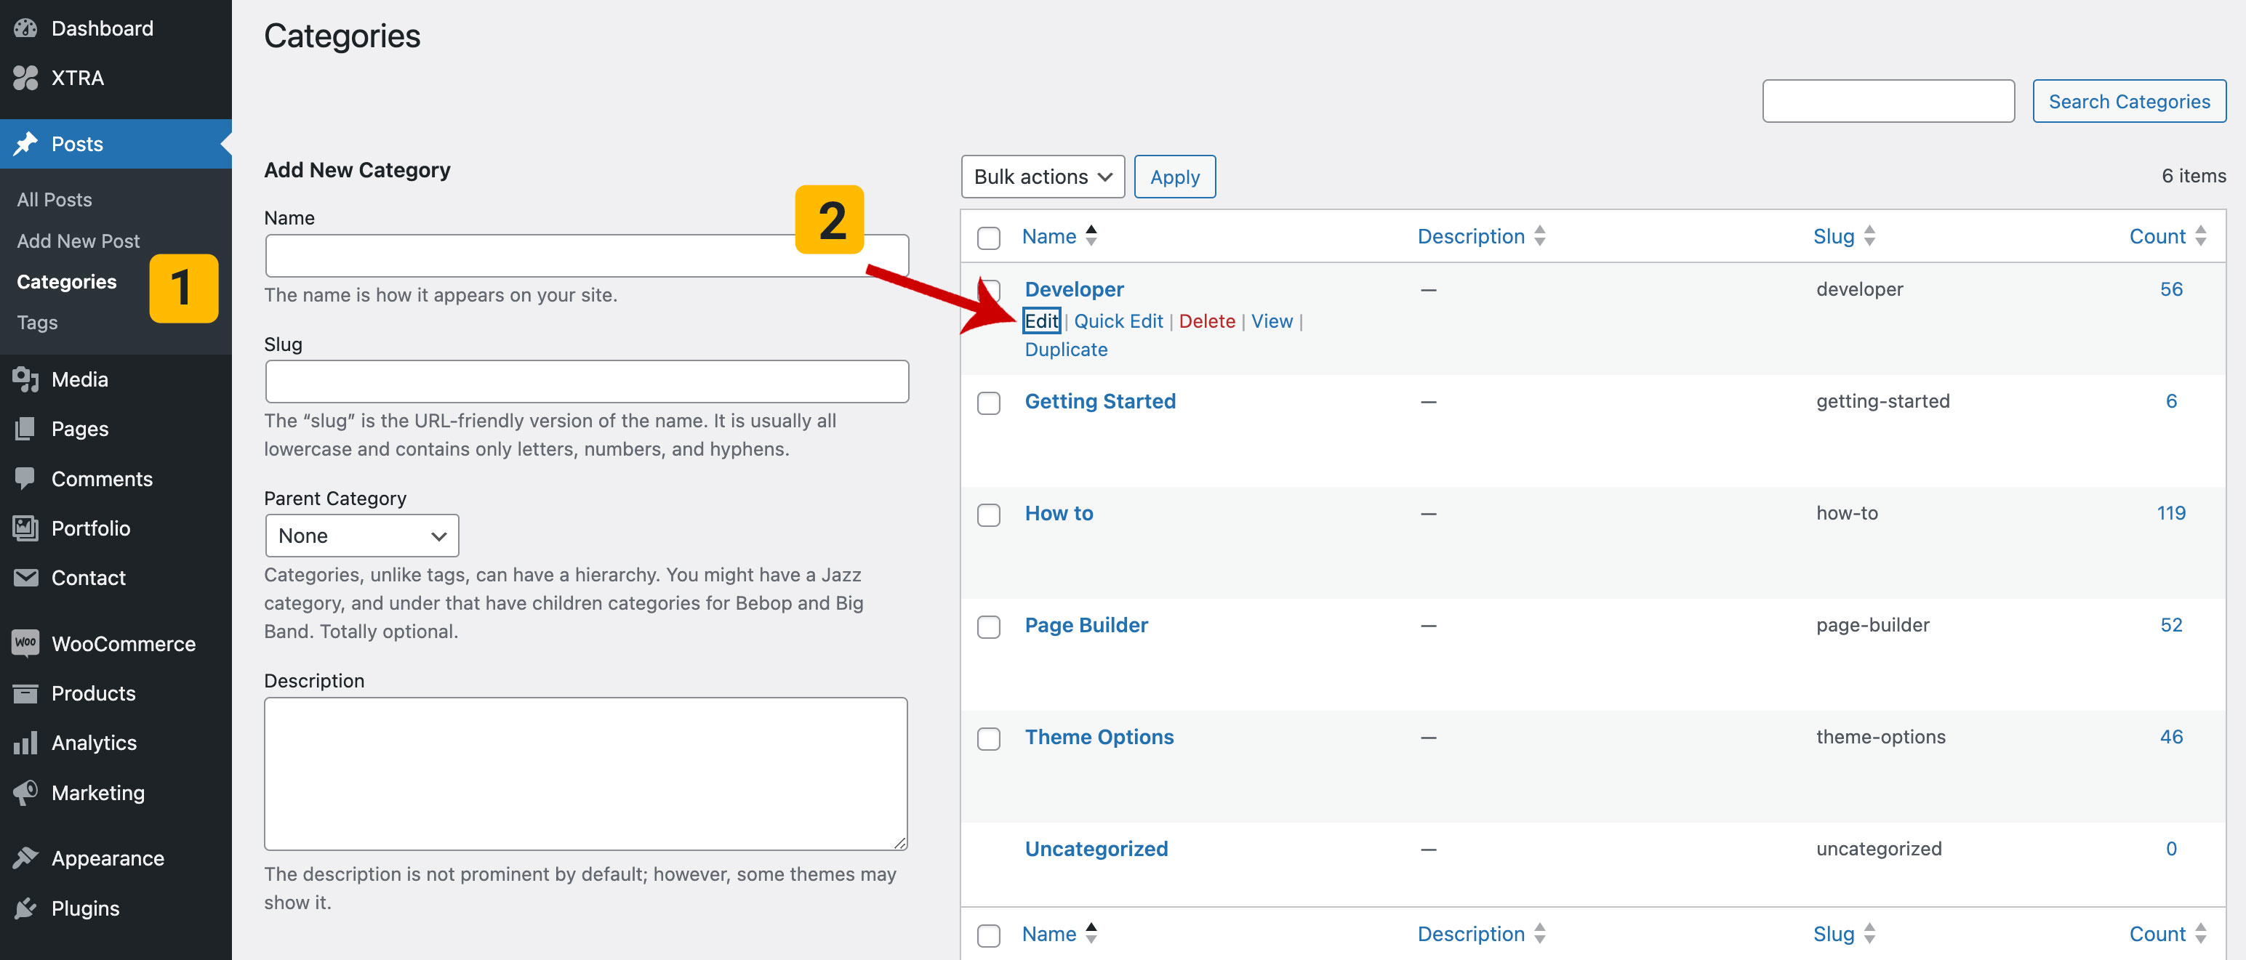Image resolution: width=2246 pixels, height=960 pixels.
Task: Sort categories by Count column
Action: pyautogui.click(x=2157, y=236)
